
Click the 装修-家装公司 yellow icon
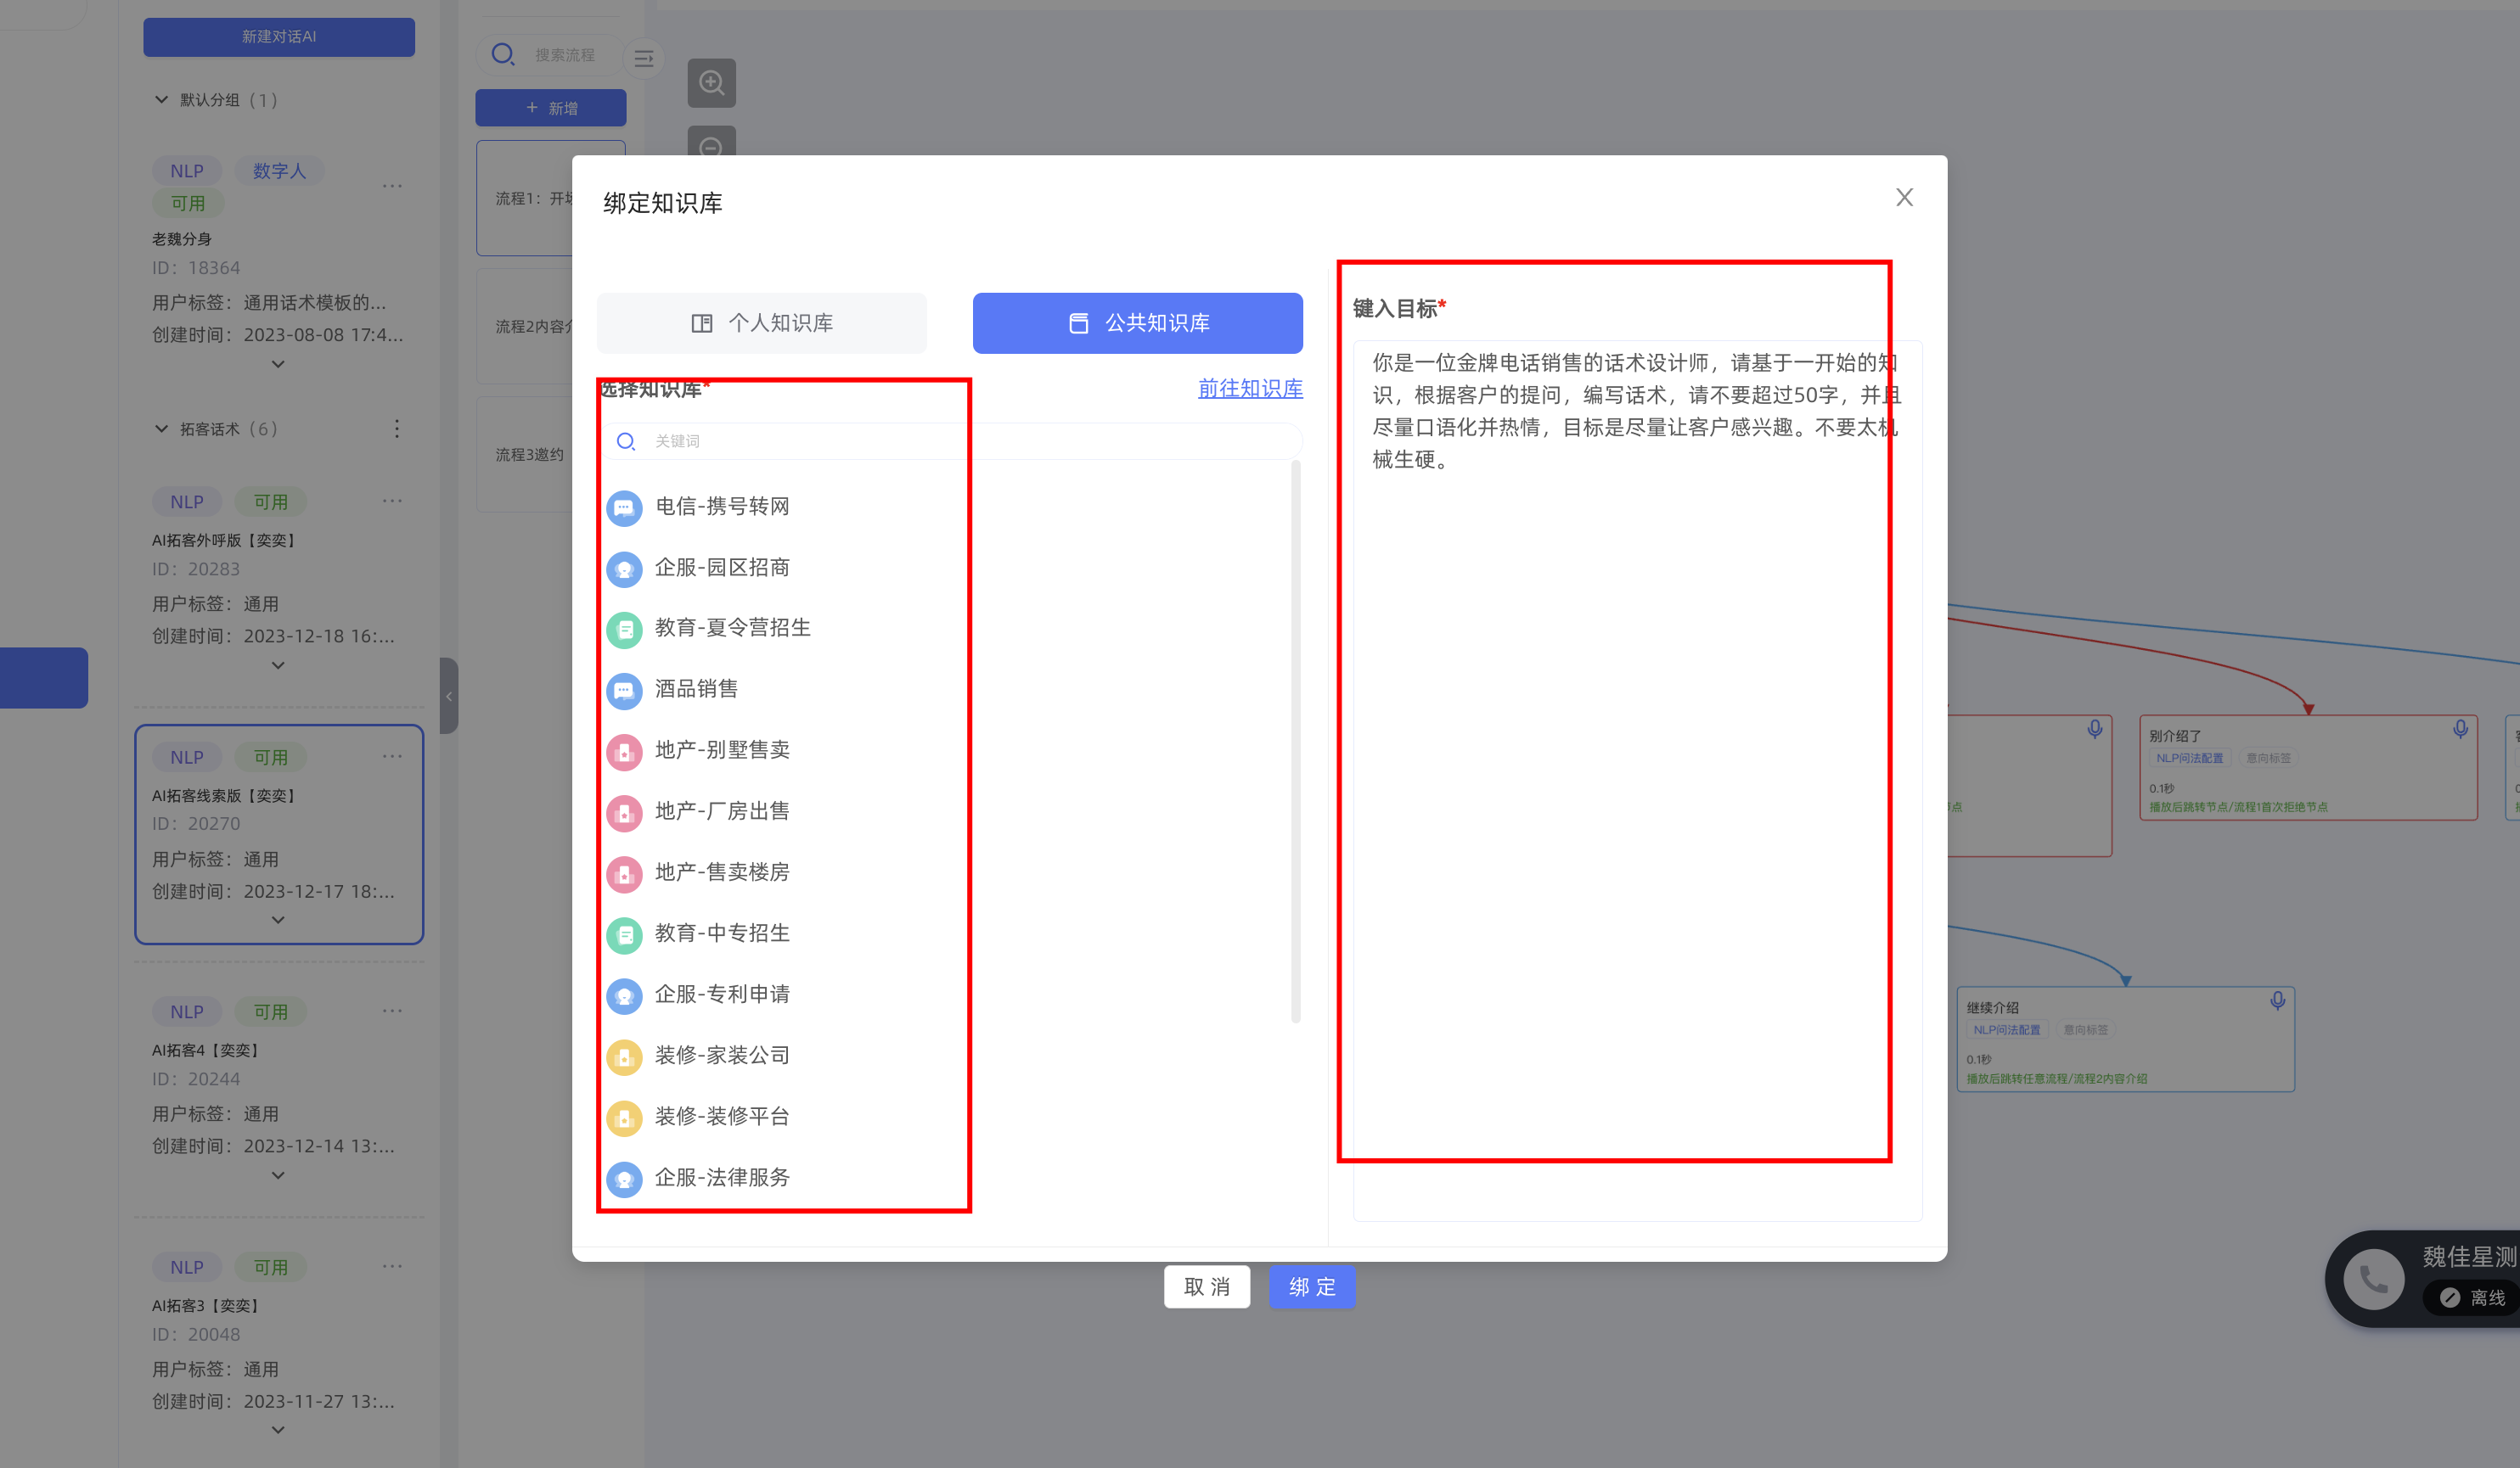click(624, 1056)
